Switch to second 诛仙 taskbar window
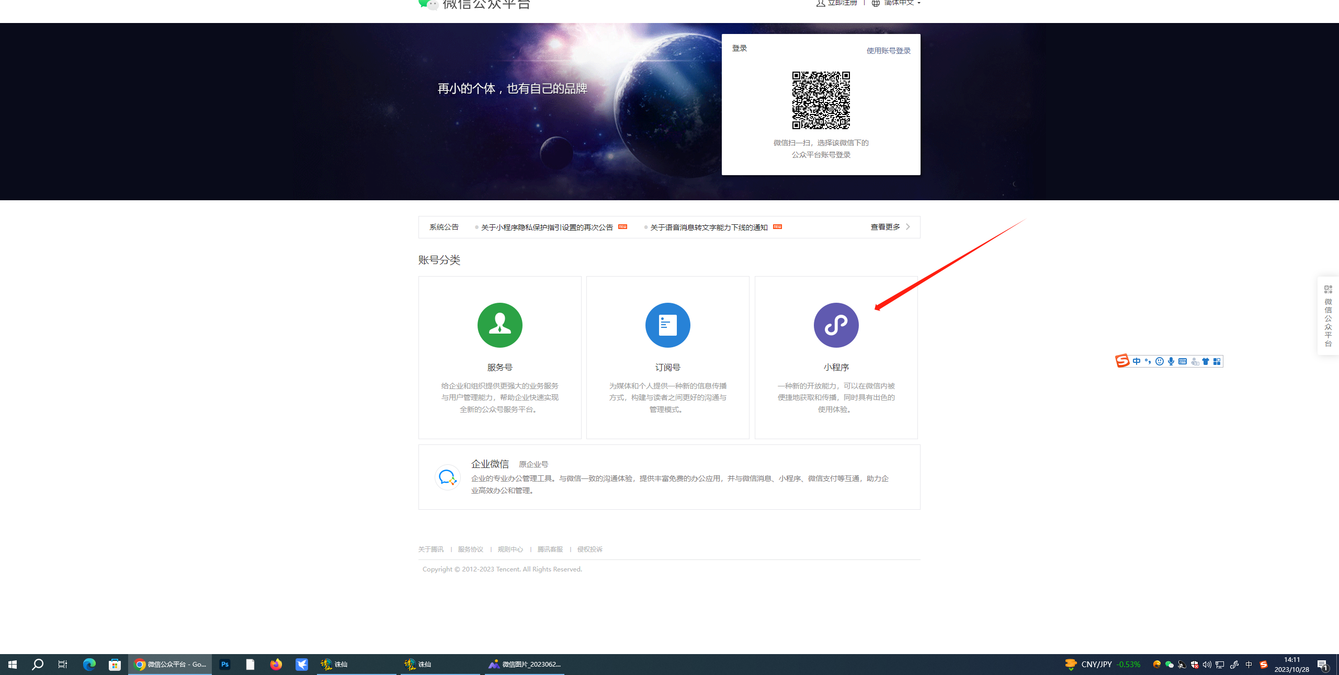The width and height of the screenshot is (1339, 675). coord(440,664)
